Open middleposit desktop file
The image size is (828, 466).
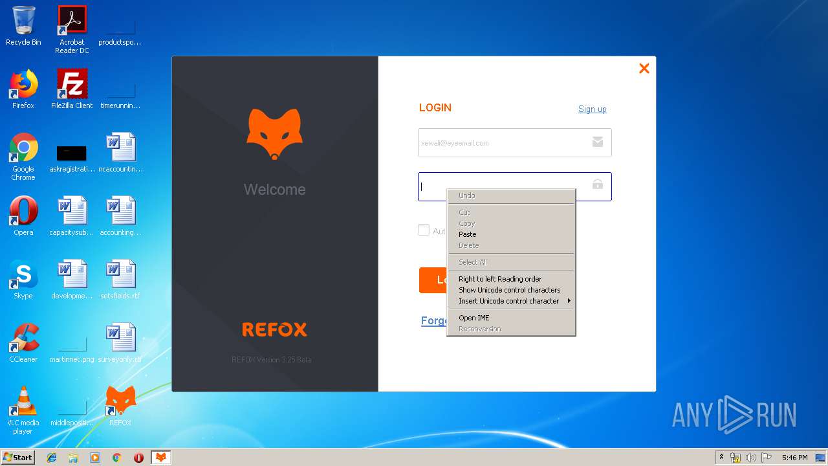[72, 413]
